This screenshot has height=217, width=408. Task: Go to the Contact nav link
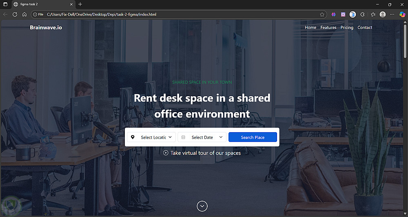click(x=365, y=28)
